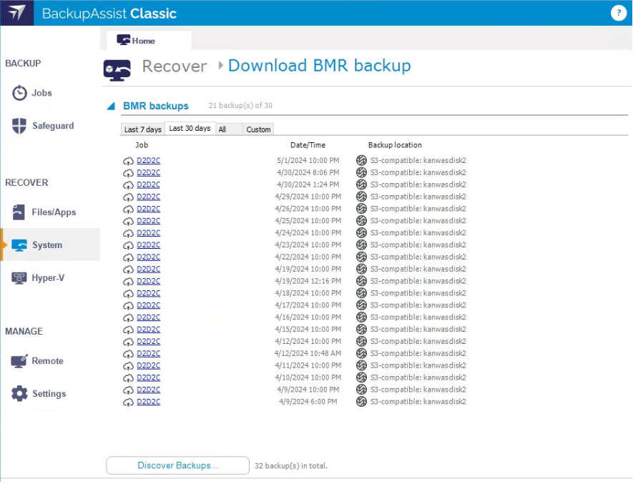Open D2D2C link dated 4/9/2024 10:00 PM
This screenshot has width=633, height=484.
point(149,390)
